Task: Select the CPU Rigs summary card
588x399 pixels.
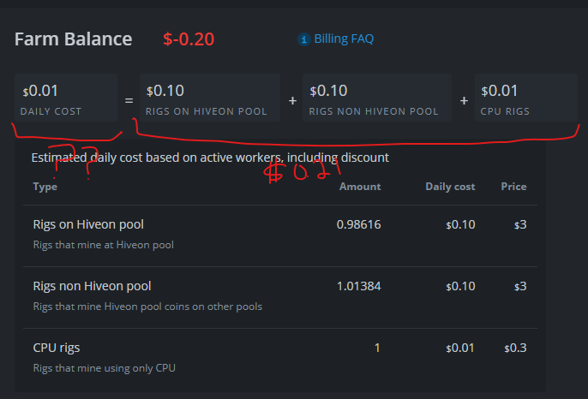Action: 525,98
